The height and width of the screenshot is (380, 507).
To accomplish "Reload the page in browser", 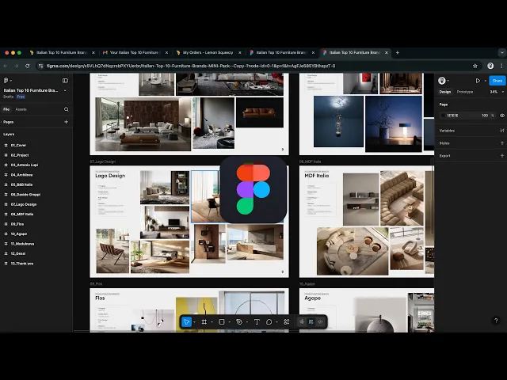I will (x=28, y=66).
